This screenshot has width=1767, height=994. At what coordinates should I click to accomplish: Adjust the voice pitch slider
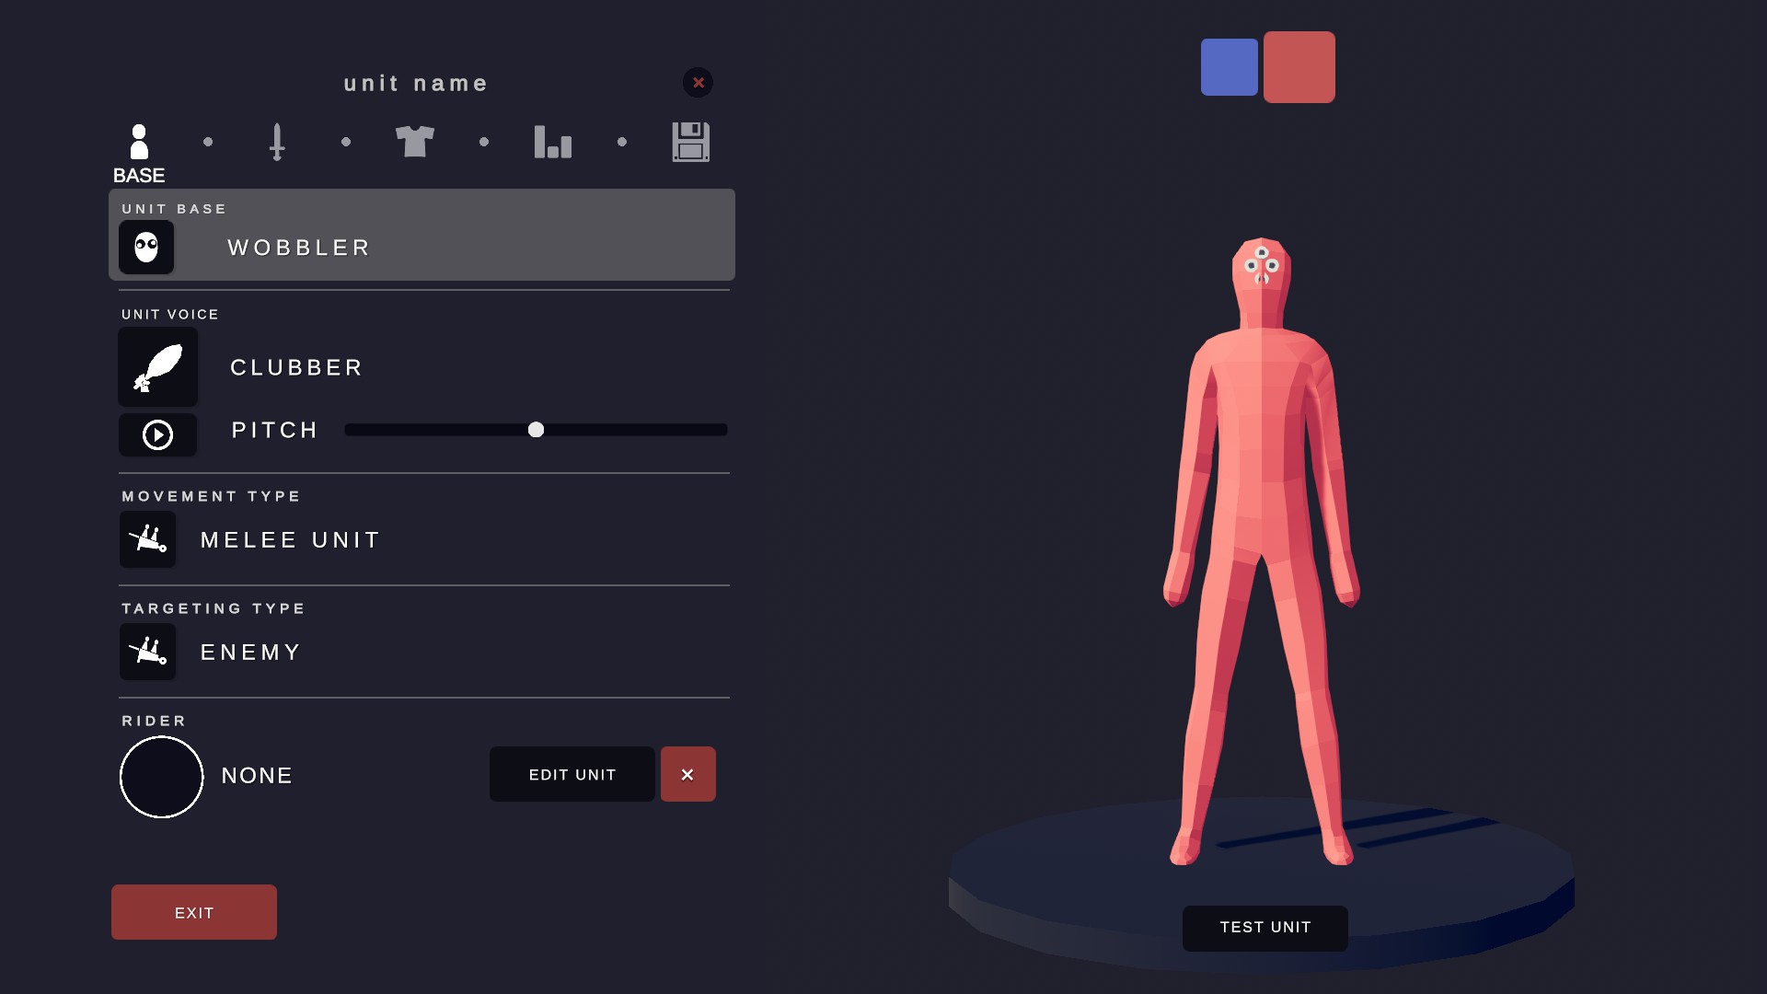tap(536, 430)
